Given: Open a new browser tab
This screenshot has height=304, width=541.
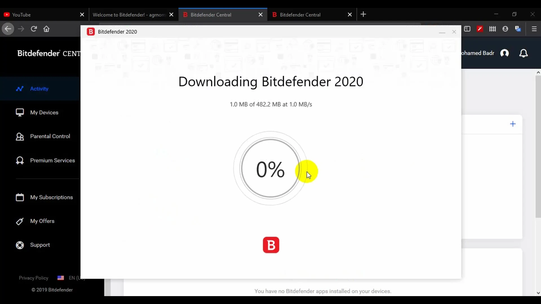Looking at the screenshot, I should pyautogui.click(x=363, y=14).
